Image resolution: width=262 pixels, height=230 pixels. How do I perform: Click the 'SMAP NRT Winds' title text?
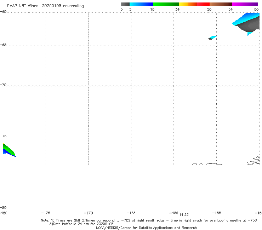tap(23, 6)
